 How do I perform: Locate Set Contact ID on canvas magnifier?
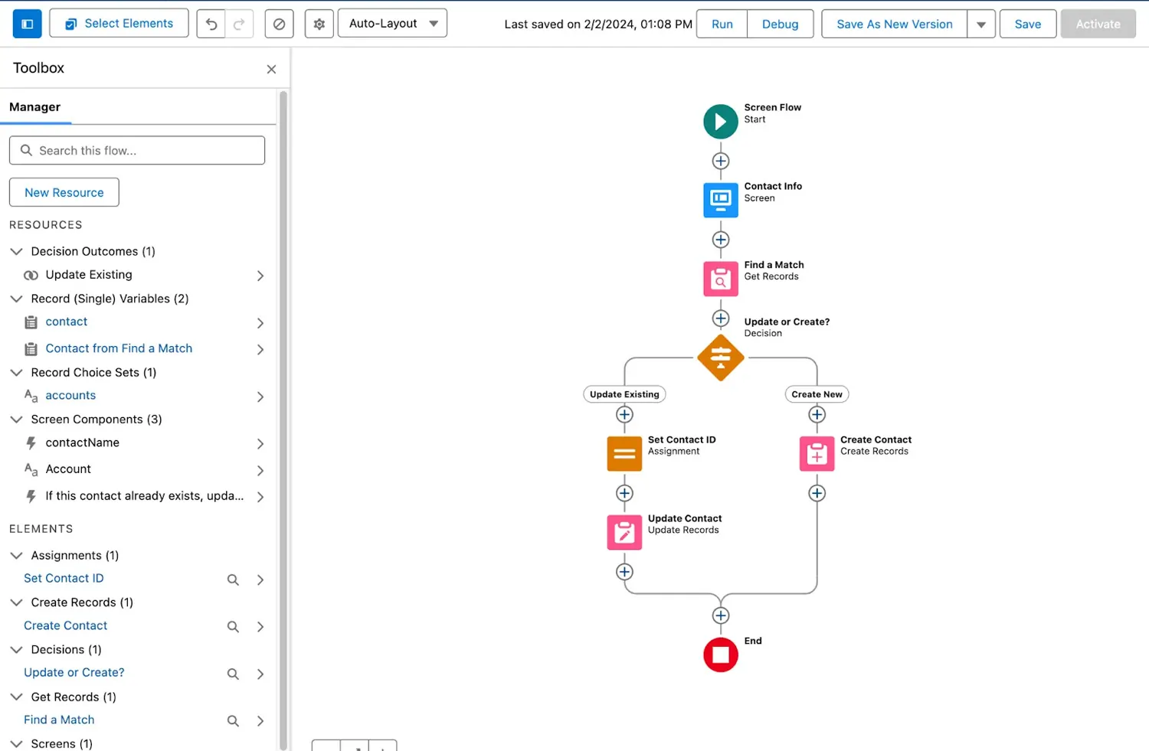[233, 580]
